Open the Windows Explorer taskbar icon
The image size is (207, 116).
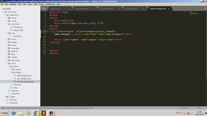click(21, 113)
